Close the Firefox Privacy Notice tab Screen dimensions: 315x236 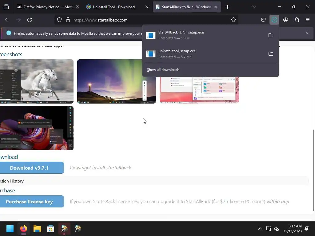click(78, 7)
